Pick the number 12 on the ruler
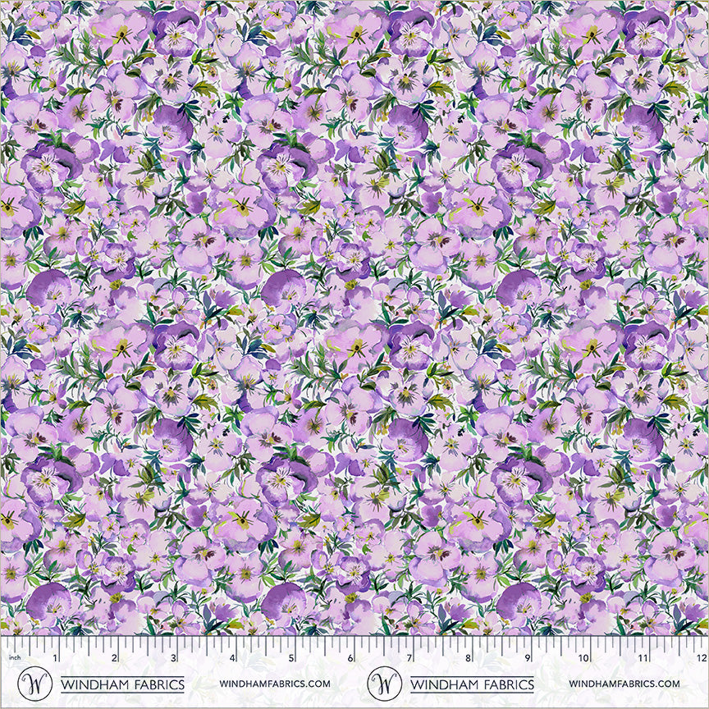Screen dimensions: 709x709 click(701, 658)
